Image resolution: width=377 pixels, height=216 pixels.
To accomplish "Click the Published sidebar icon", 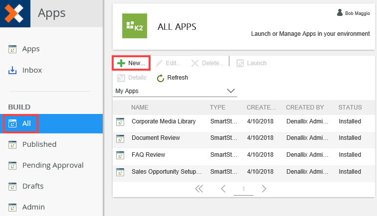I will (x=12, y=145).
